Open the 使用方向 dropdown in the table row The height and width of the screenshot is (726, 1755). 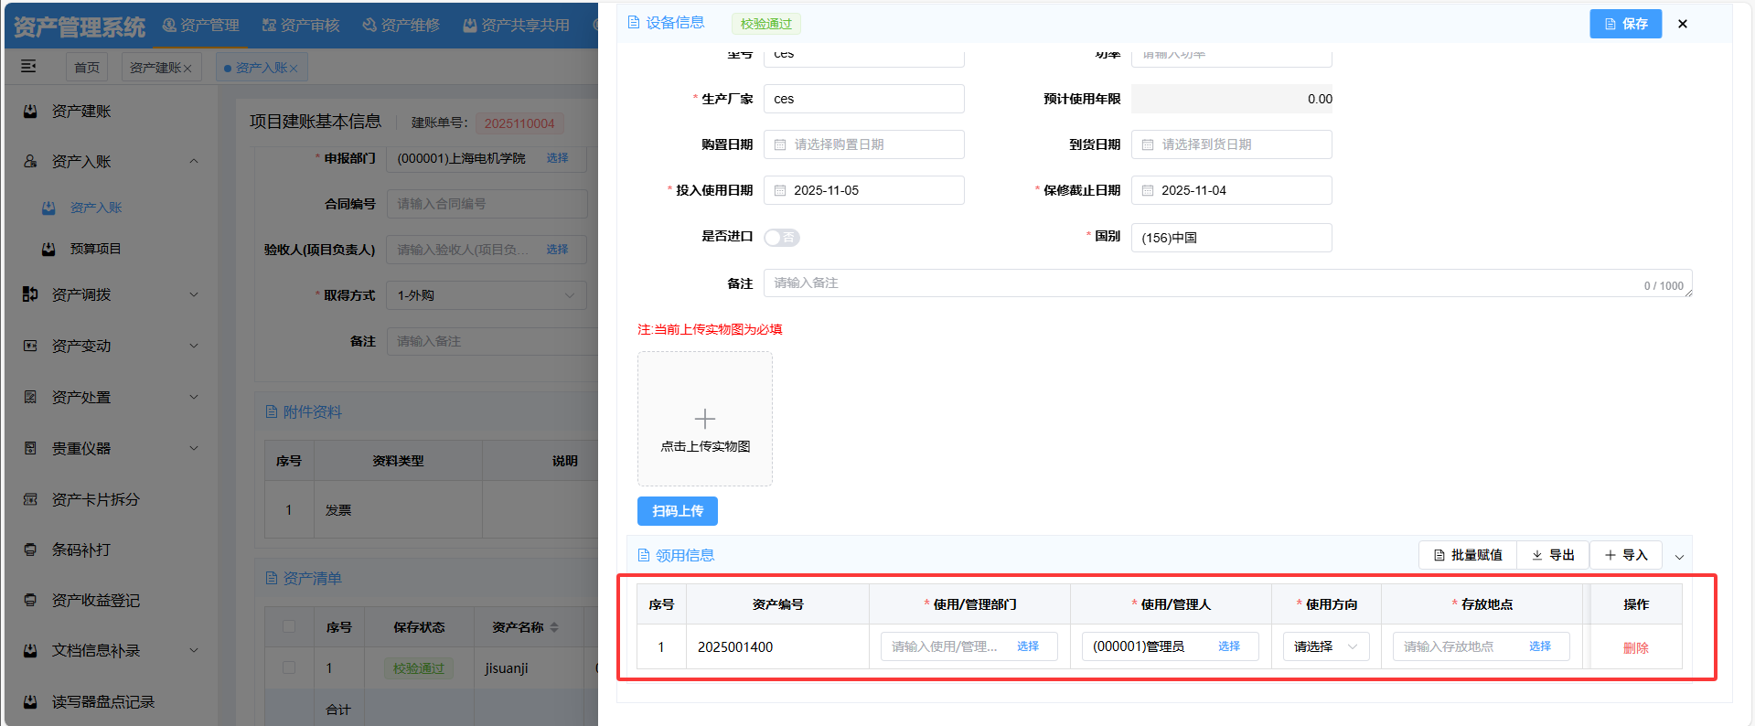coord(1325,646)
